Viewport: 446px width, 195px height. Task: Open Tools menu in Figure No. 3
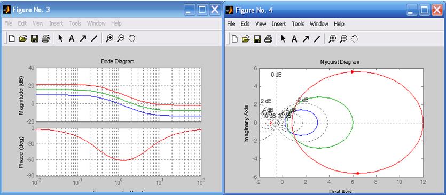pyautogui.click(x=75, y=23)
